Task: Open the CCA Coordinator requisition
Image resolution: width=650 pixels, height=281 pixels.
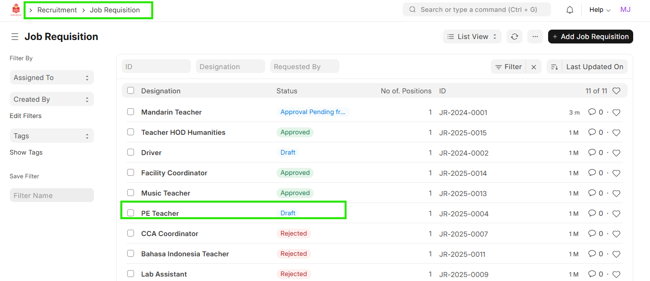Action: [170, 234]
